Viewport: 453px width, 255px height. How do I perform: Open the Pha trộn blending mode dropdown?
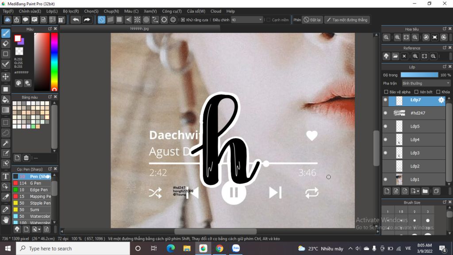click(426, 83)
